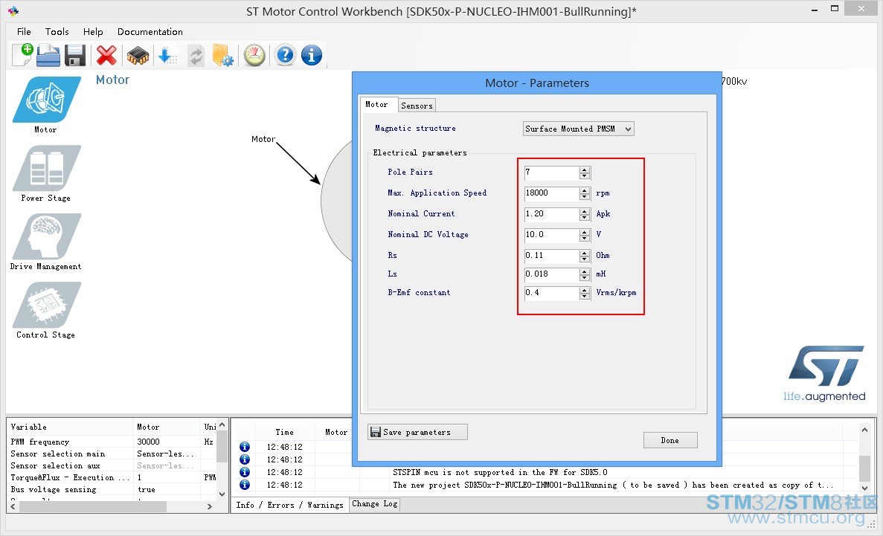Click the blue info icon in toolbar
This screenshot has width=883, height=536.
[312, 55]
